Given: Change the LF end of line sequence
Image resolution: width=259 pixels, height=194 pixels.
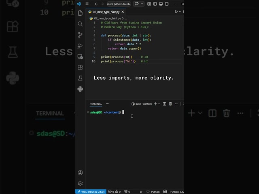Looking at the screenshot, I should click(141, 192).
